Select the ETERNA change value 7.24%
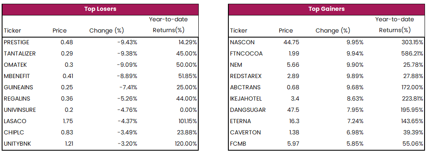Viewport: 435px width, 154px height. pos(354,121)
